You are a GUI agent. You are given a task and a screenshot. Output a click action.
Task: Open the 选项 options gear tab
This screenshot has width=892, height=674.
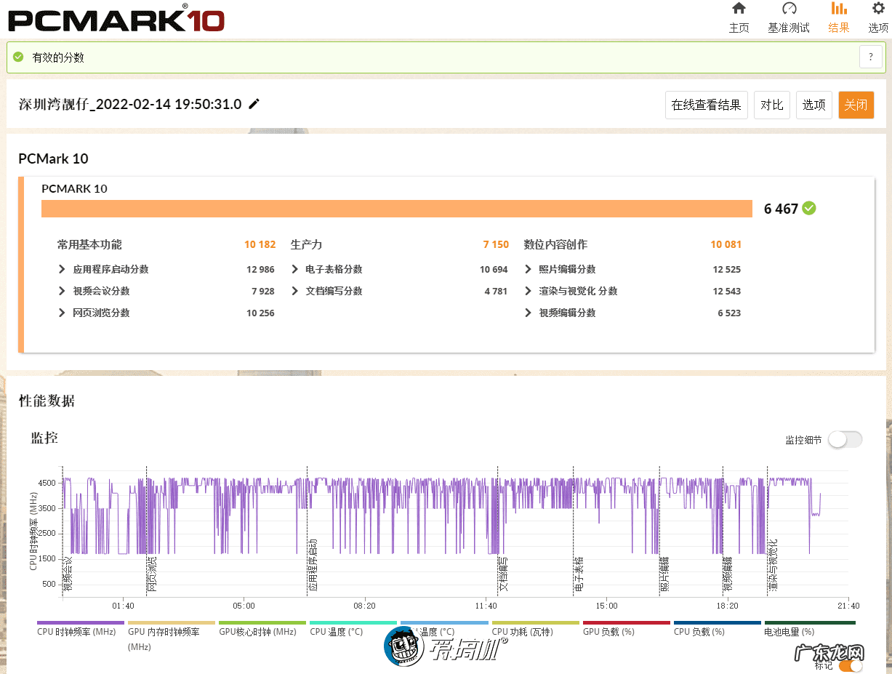[878, 18]
